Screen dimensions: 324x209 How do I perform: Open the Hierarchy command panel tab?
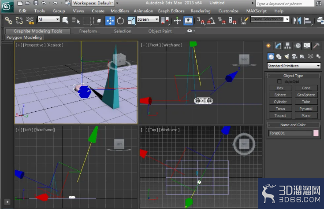point(287,46)
